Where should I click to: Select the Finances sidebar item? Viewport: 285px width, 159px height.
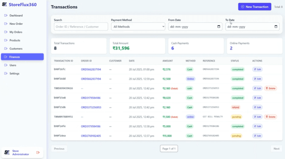tap(22, 57)
